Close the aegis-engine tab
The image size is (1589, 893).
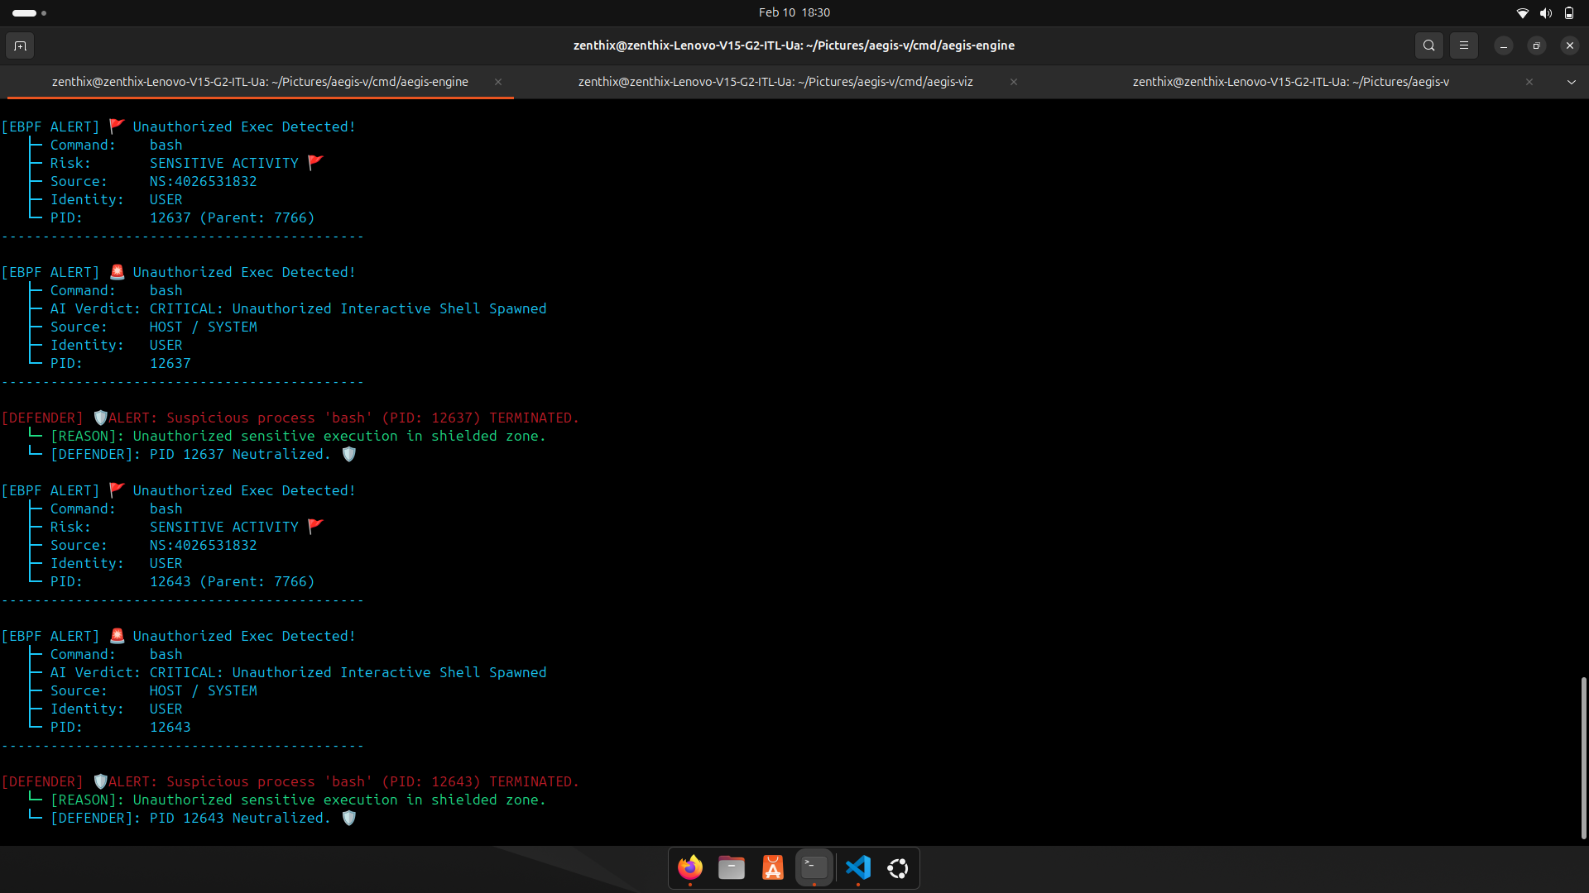[498, 82]
